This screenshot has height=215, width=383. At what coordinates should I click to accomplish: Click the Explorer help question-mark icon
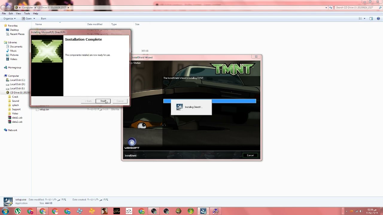(x=379, y=19)
